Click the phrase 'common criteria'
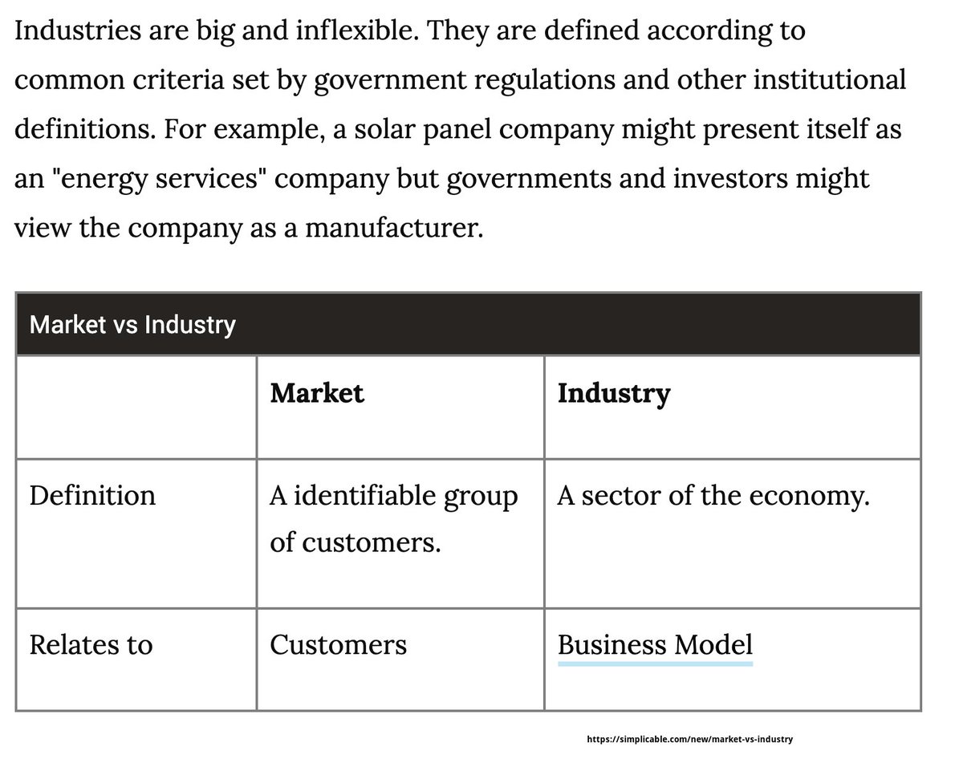Viewport: 963px width, 759px height. point(103,80)
